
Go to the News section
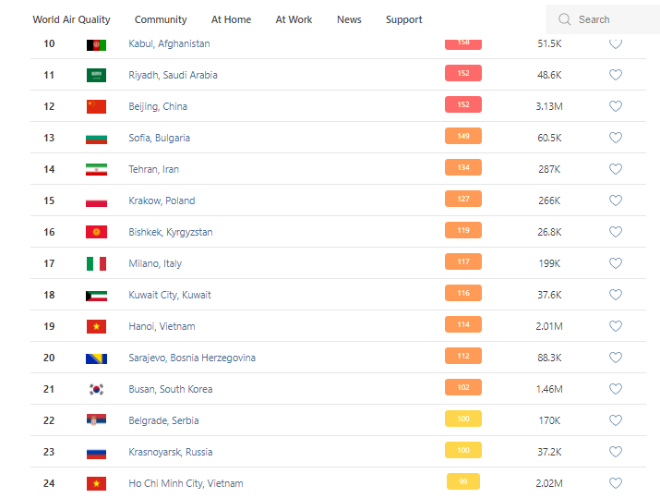pos(349,19)
